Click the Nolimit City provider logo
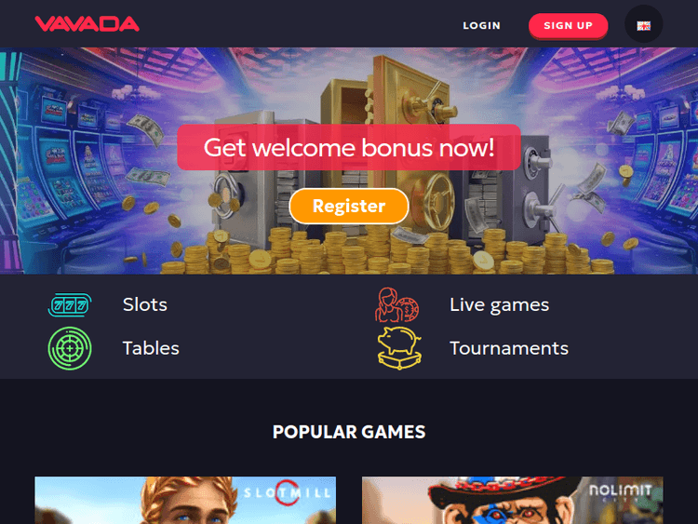The height and width of the screenshot is (524, 698). (621, 492)
